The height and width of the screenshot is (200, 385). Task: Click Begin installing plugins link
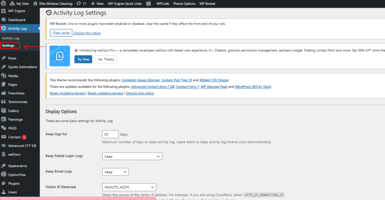68,93
